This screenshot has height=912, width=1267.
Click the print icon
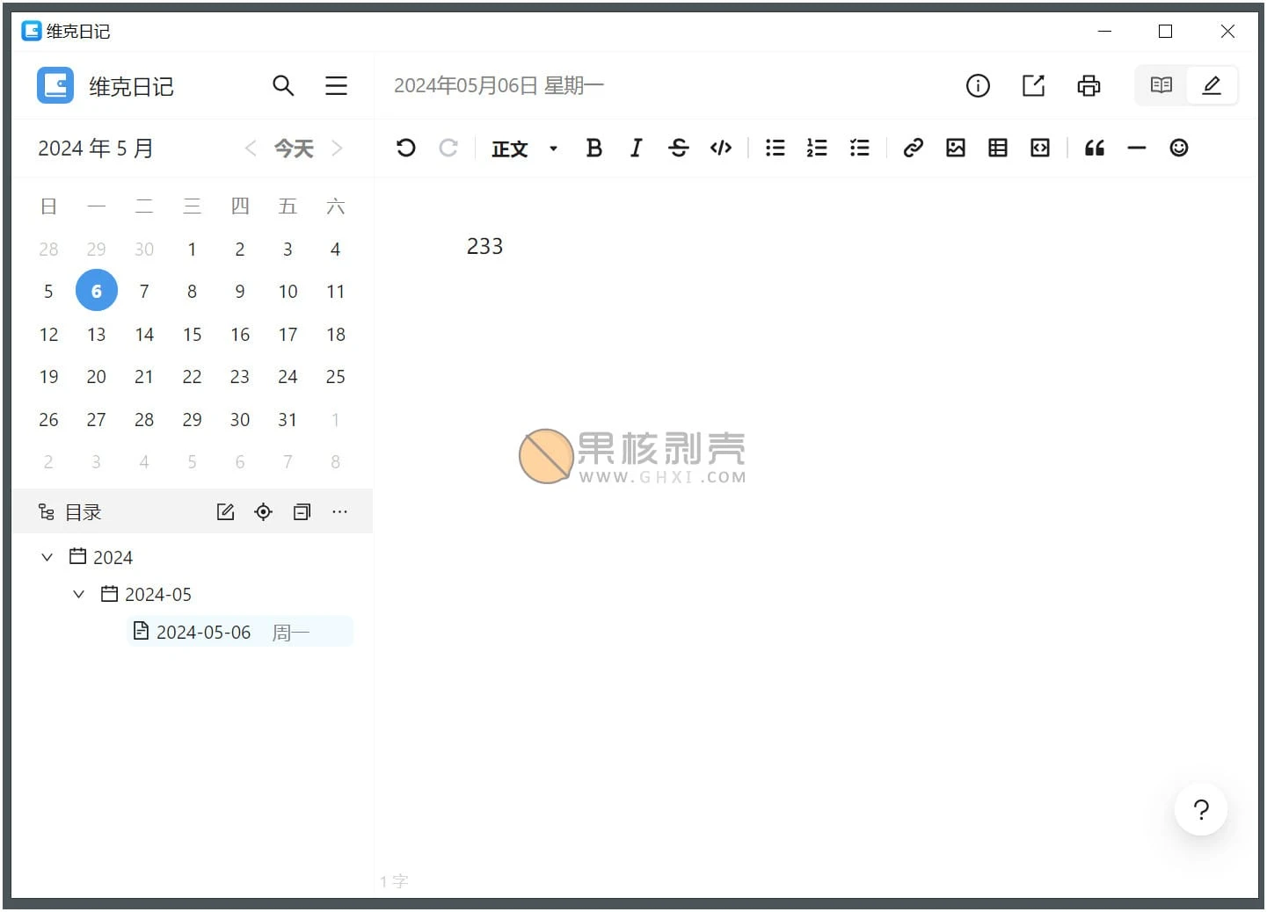pos(1089,85)
